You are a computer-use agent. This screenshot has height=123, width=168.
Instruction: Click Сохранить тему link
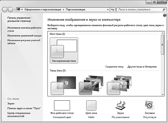114,67
